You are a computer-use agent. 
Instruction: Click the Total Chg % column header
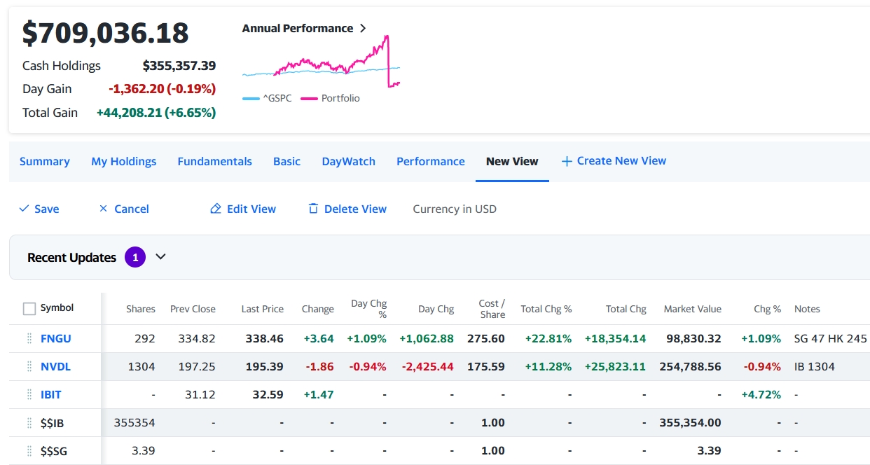(x=546, y=309)
